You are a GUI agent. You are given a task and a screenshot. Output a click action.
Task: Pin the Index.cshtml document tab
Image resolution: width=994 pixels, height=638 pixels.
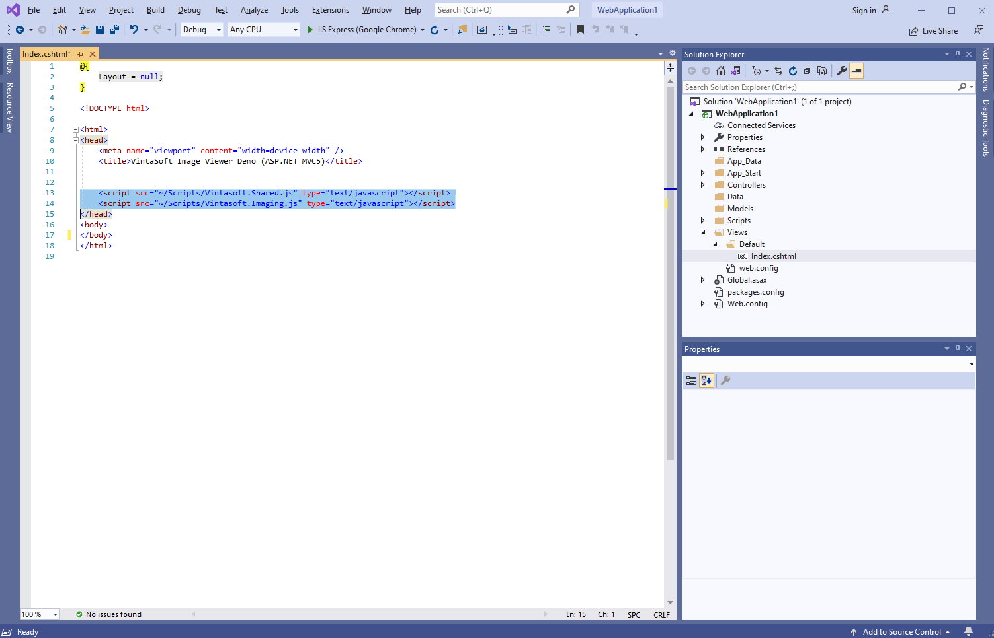tap(81, 54)
